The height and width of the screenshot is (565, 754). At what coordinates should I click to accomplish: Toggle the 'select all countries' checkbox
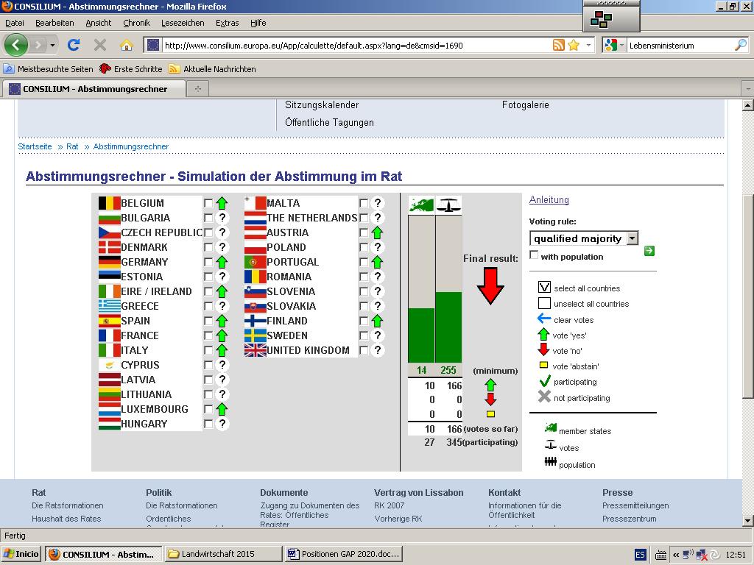pos(544,288)
